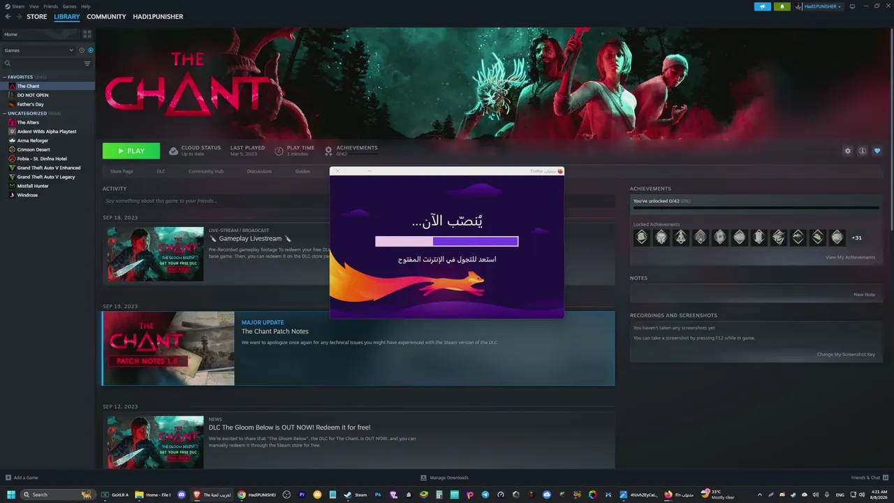Screen dimensions: 894x503
Task: Open the Gameplay Livestream thumbnail
Action: (x=156, y=254)
